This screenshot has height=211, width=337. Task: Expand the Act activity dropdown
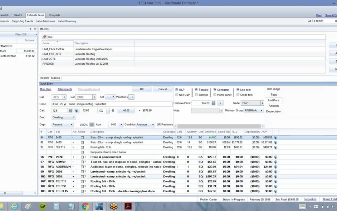(113, 97)
